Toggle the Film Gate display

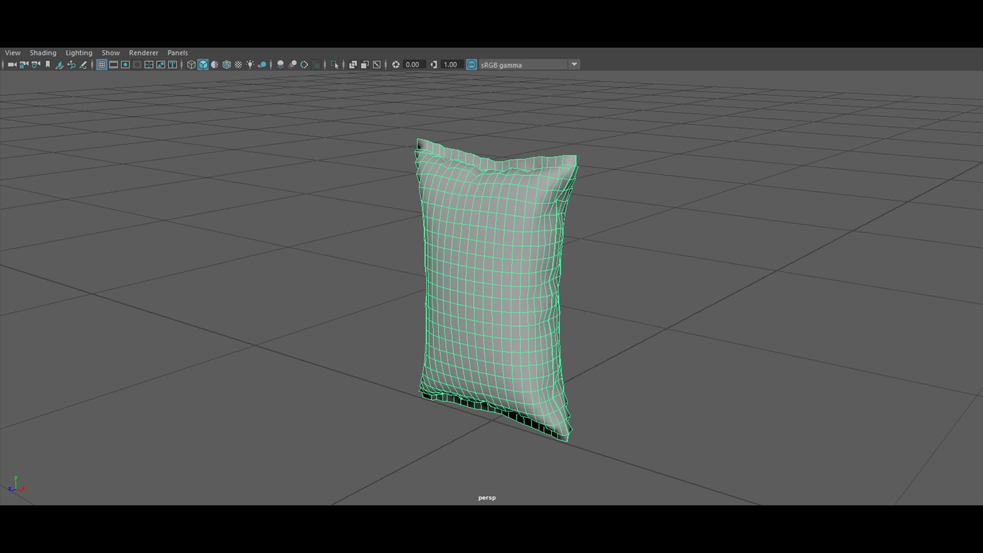click(x=113, y=65)
